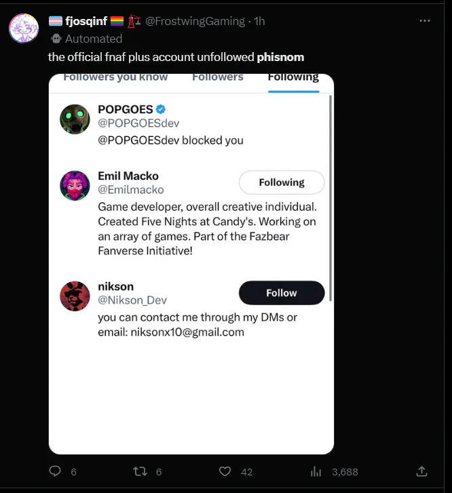Viewport: 452px width, 493px height.
Task: Click nikson's profile avatar
Action: (x=75, y=296)
